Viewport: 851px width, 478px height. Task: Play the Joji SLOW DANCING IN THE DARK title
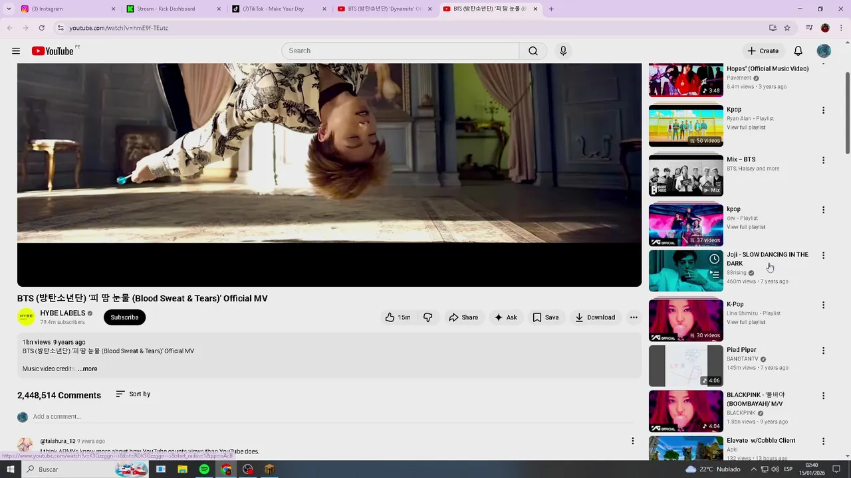point(767,259)
